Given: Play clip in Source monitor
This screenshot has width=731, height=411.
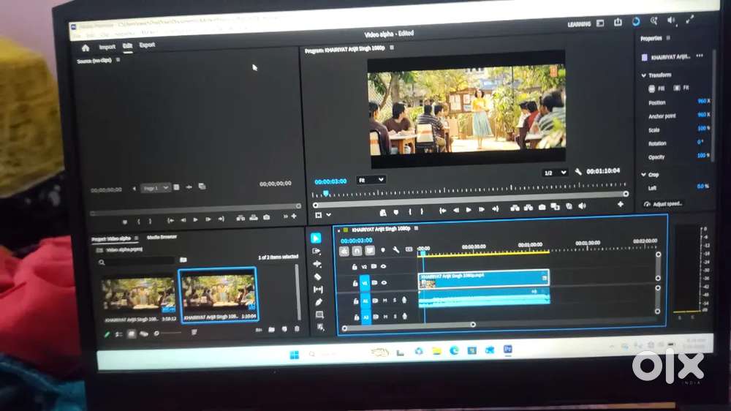Looking at the screenshot, I should [x=195, y=219].
